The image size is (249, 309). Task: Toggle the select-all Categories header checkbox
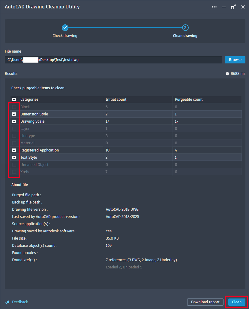coord(14,99)
